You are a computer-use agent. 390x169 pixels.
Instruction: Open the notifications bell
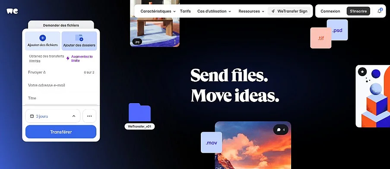[x=380, y=11]
